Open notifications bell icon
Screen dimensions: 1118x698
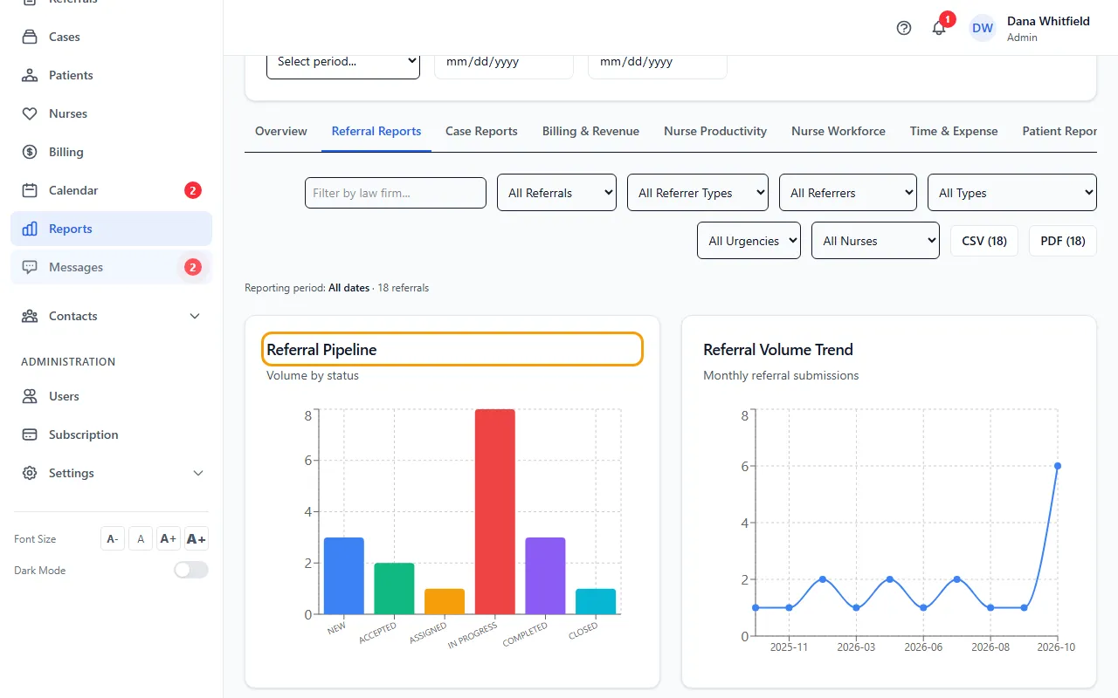[x=939, y=28]
